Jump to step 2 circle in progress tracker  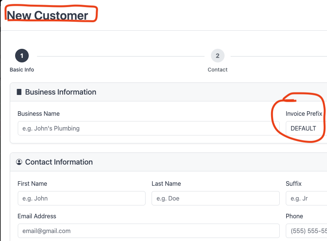[x=217, y=56]
